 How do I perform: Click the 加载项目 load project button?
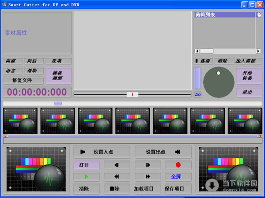click(x=148, y=189)
